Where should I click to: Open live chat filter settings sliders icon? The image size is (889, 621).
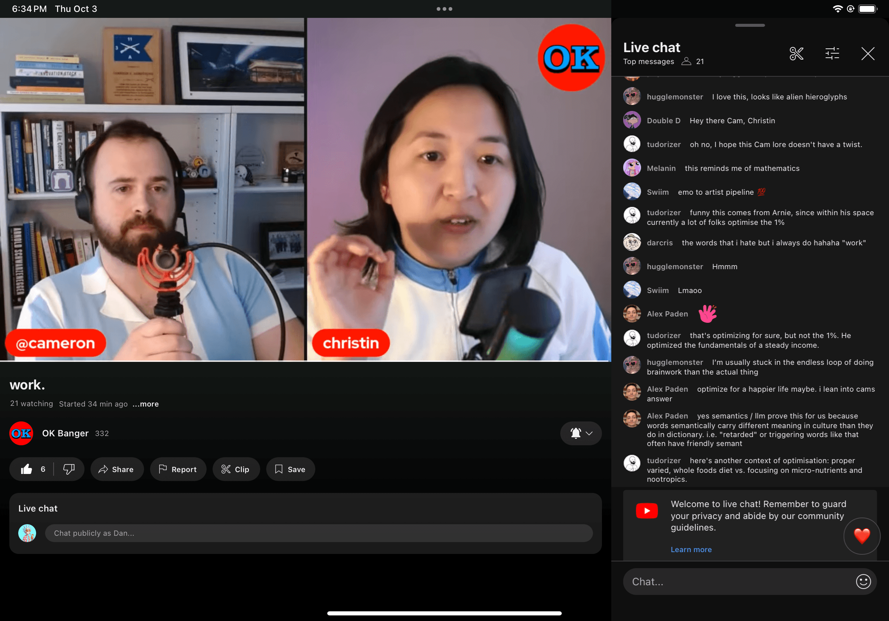pos(832,54)
